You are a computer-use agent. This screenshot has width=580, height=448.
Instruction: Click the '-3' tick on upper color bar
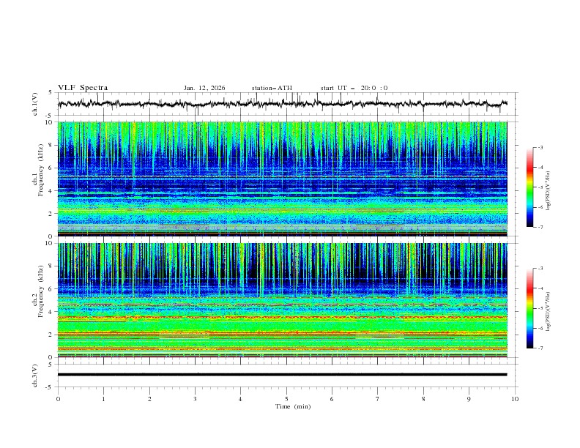[x=540, y=147]
